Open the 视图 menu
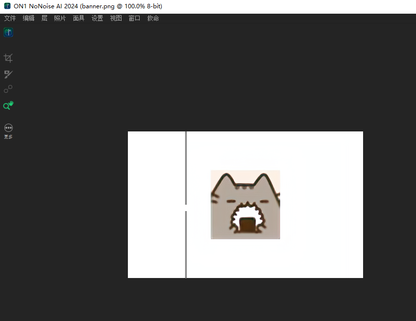 (116, 18)
